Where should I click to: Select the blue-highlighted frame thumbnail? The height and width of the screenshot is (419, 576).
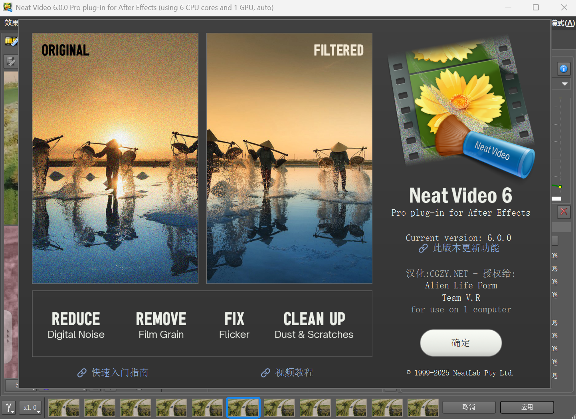(243, 407)
